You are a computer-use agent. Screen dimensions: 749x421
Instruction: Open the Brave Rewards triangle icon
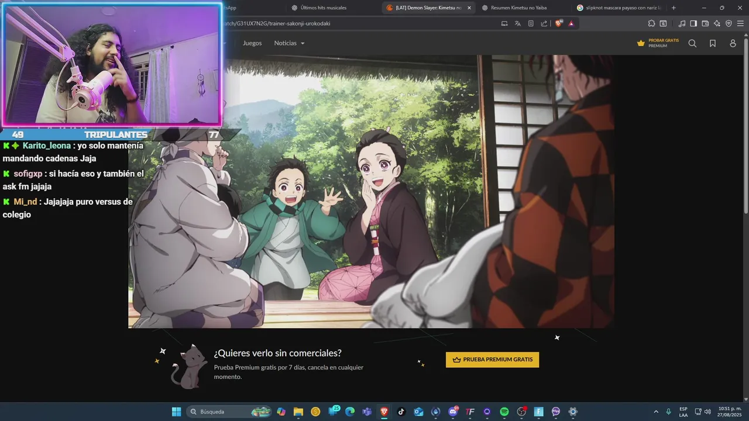pyautogui.click(x=571, y=23)
